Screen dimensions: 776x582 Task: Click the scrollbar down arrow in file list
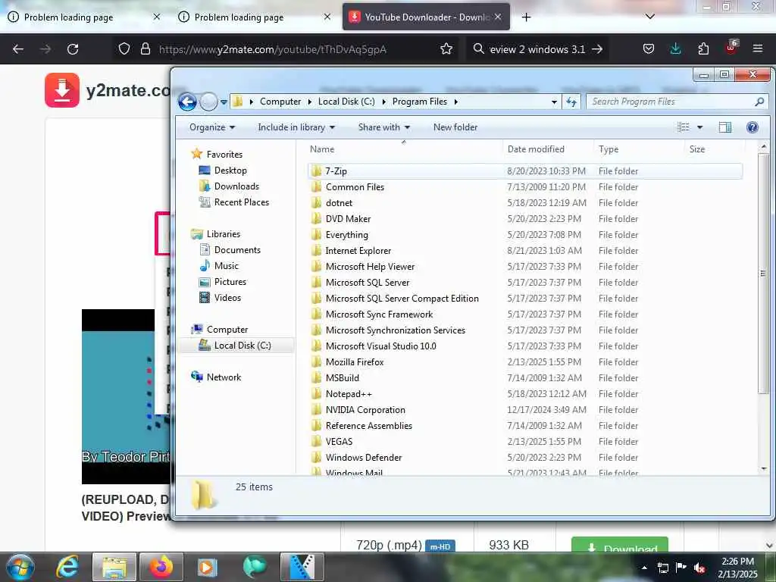[763, 468]
